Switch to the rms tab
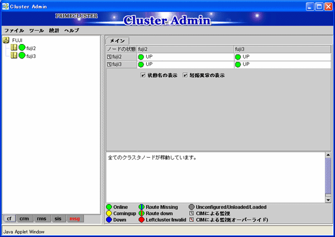Viewport: 335px width, 237px height. click(x=41, y=219)
